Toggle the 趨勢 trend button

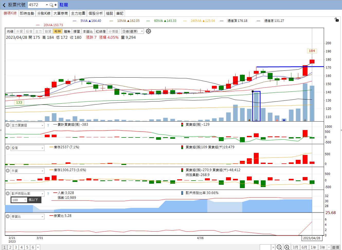(67, 31)
